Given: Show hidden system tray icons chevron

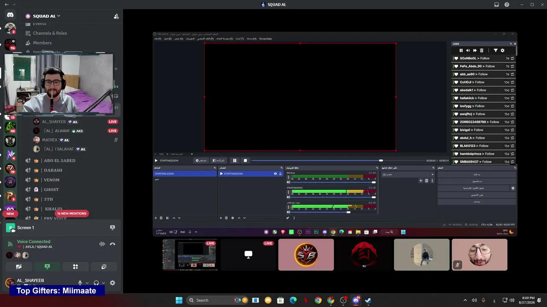Looking at the screenshot, I should click(465, 300).
